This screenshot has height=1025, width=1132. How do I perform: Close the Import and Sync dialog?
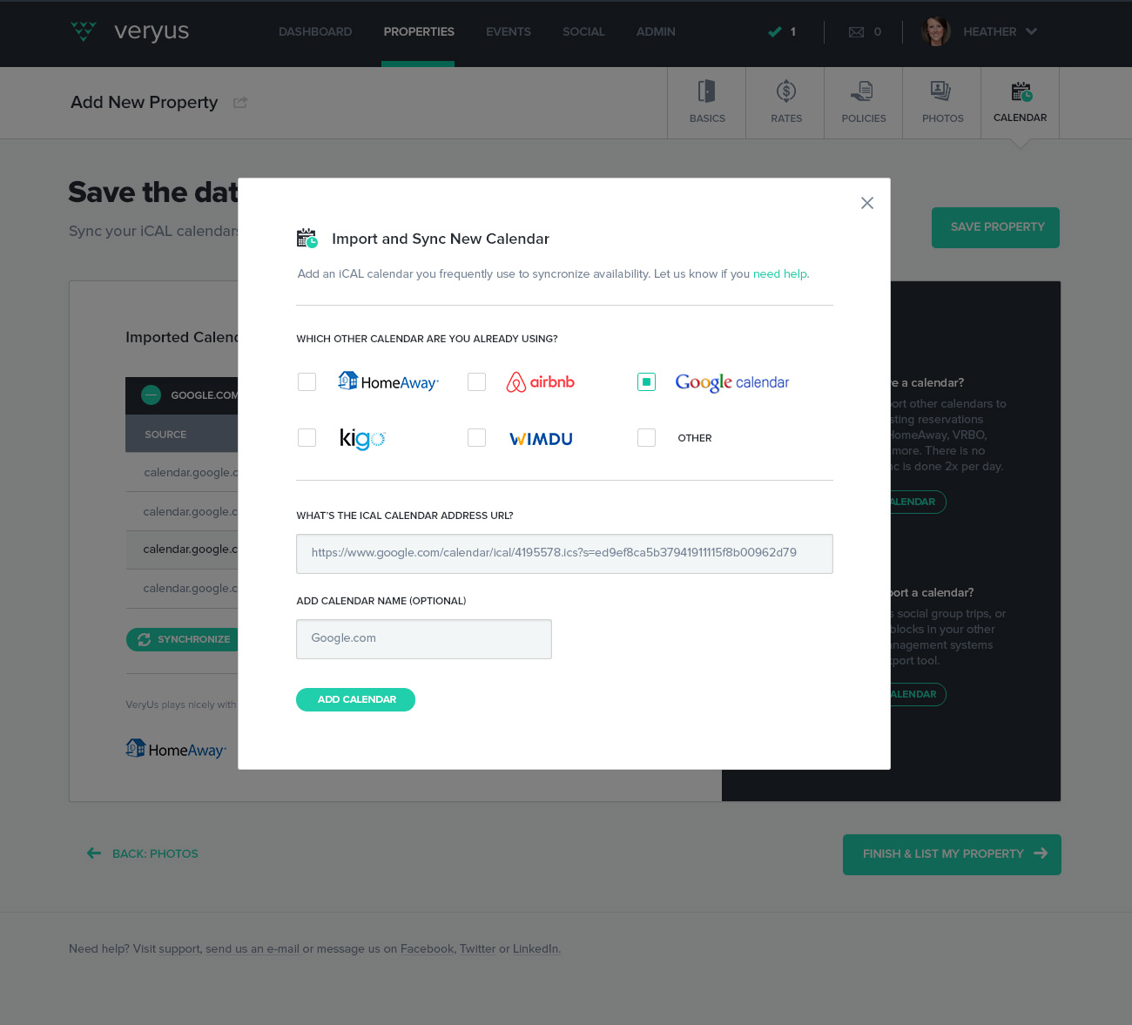click(867, 203)
